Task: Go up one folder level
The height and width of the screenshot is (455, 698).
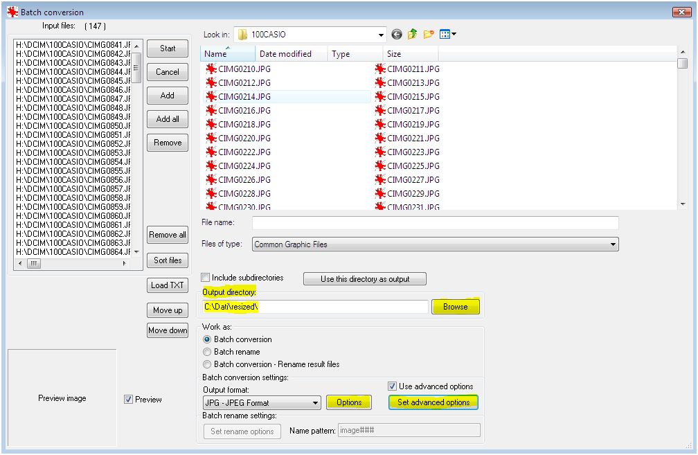Action: pyautogui.click(x=413, y=34)
